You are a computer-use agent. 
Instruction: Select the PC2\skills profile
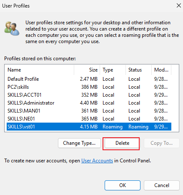point(89,87)
